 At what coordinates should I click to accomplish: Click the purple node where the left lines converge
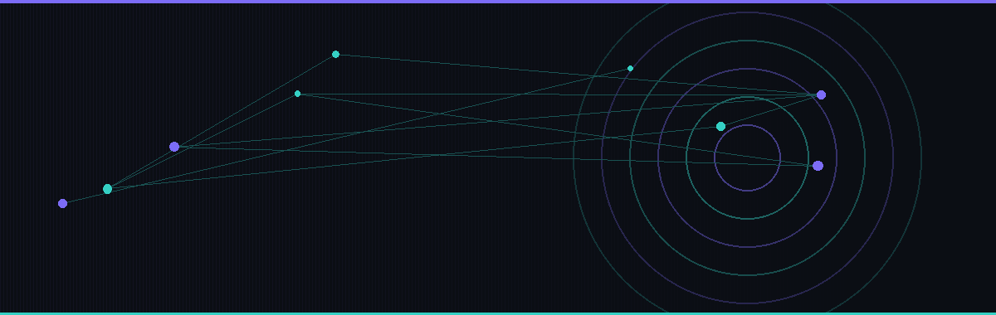point(174,147)
